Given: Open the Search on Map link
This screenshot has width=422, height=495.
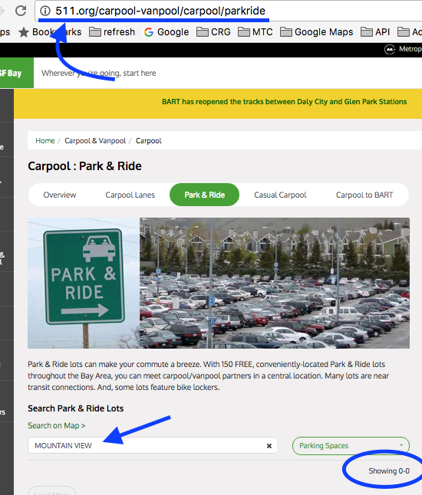Looking at the screenshot, I should coord(57,425).
